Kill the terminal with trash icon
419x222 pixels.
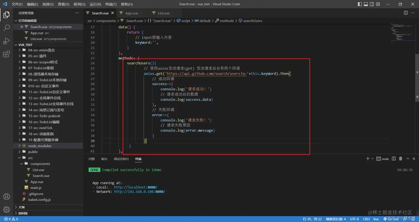click(x=400, y=159)
